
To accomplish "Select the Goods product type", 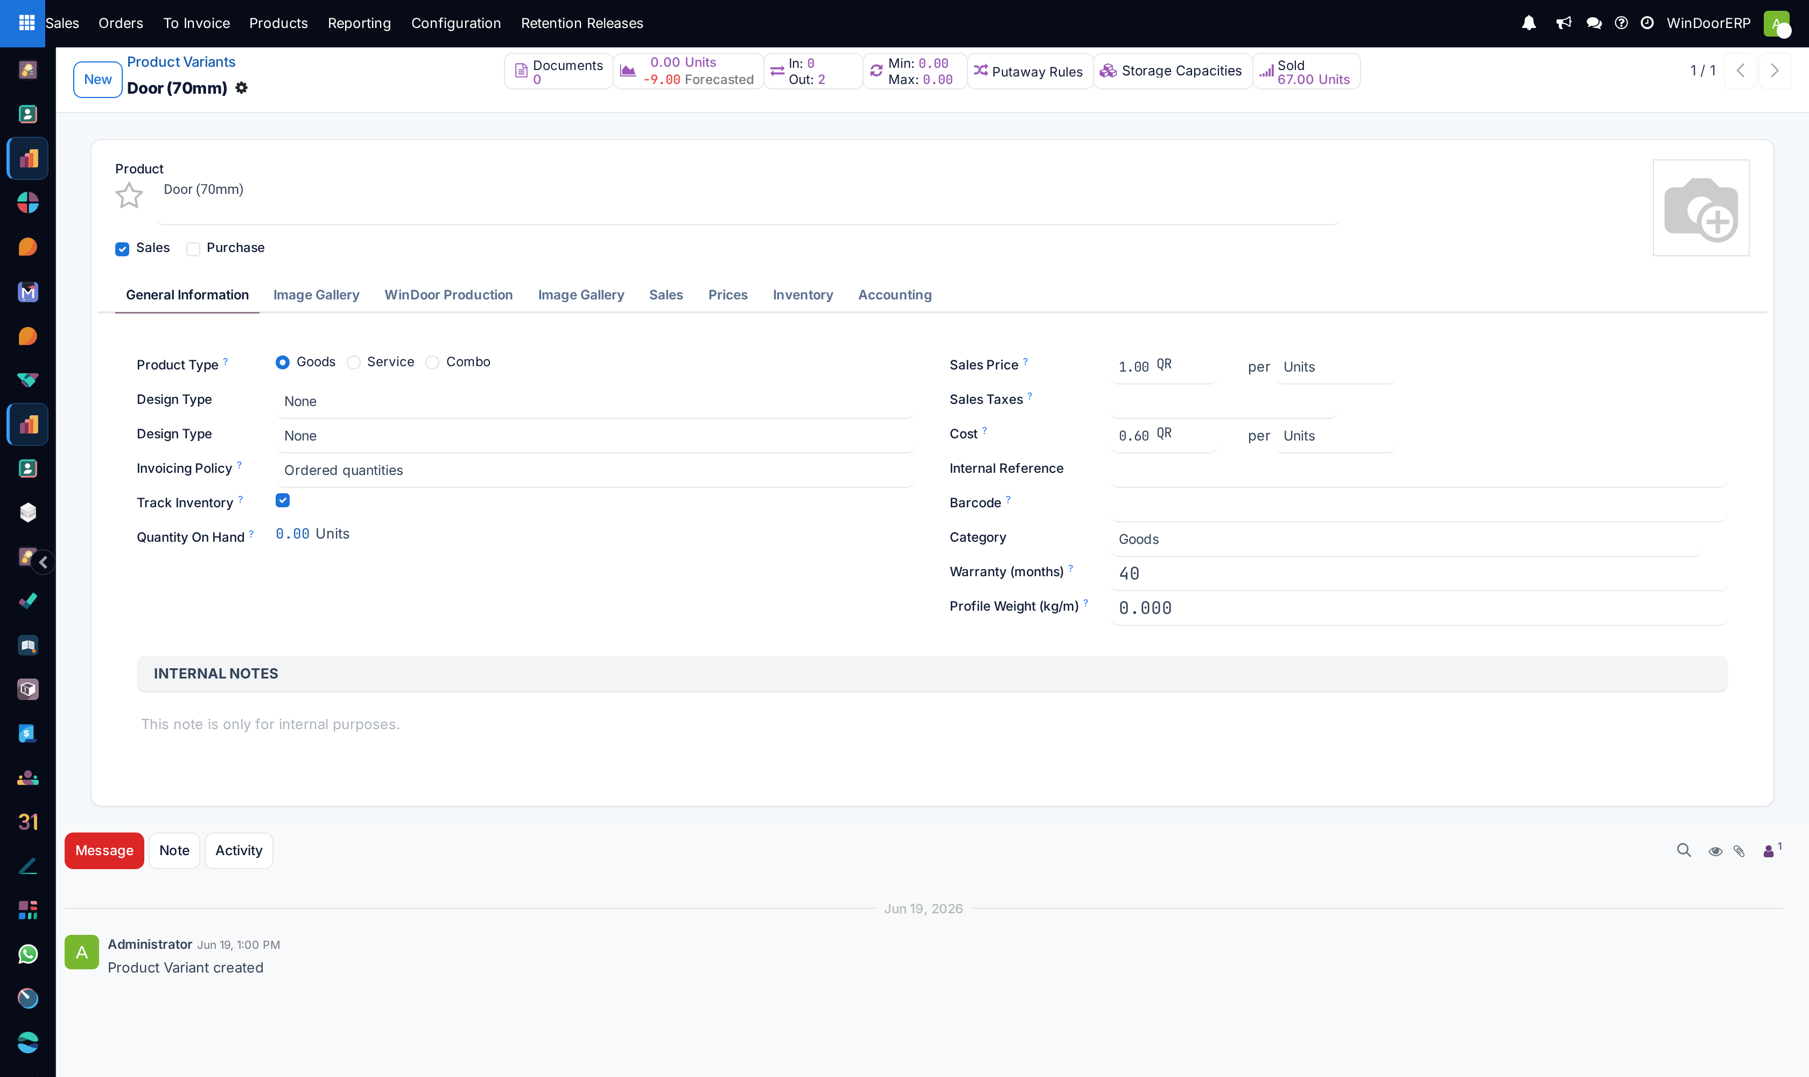I will [x=282, y=362].
